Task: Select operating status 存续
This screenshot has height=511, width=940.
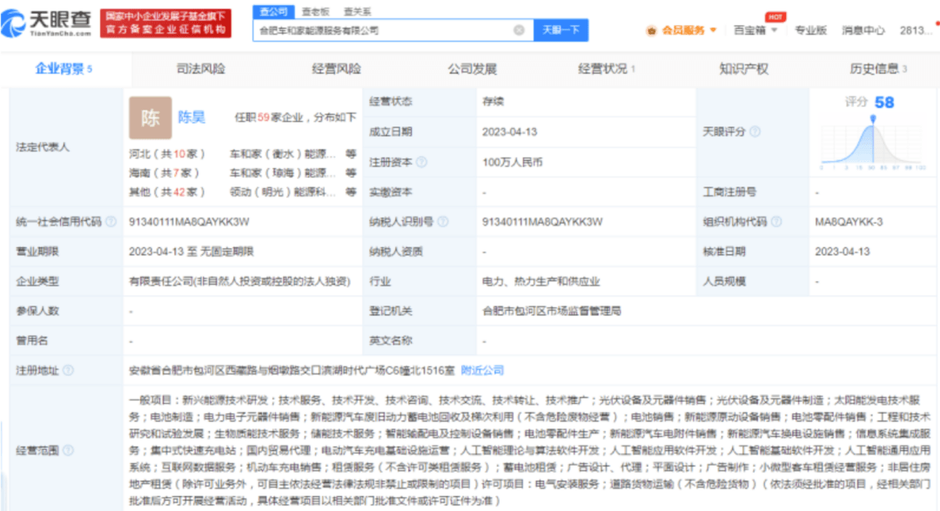Action: point(493,101)
